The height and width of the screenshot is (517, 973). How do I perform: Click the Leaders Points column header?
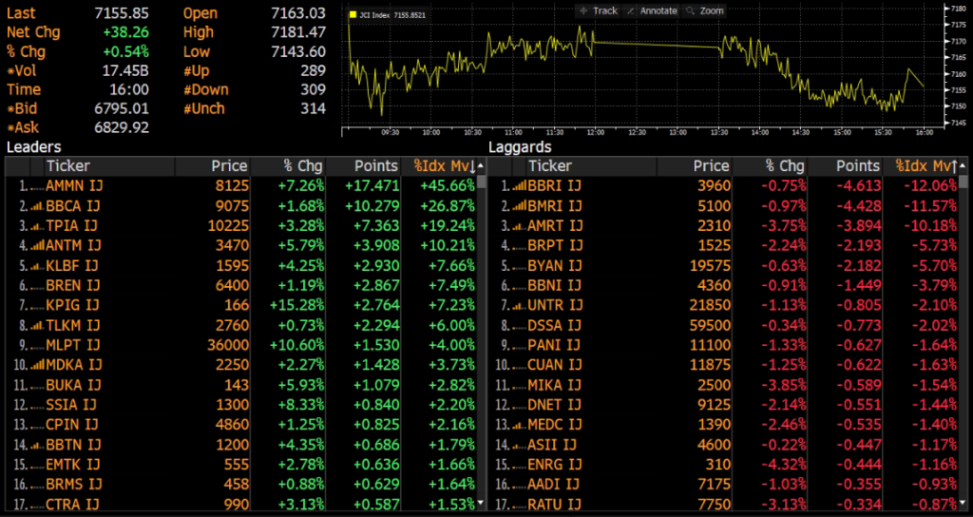pyautogui.click(x=376, y=166)
